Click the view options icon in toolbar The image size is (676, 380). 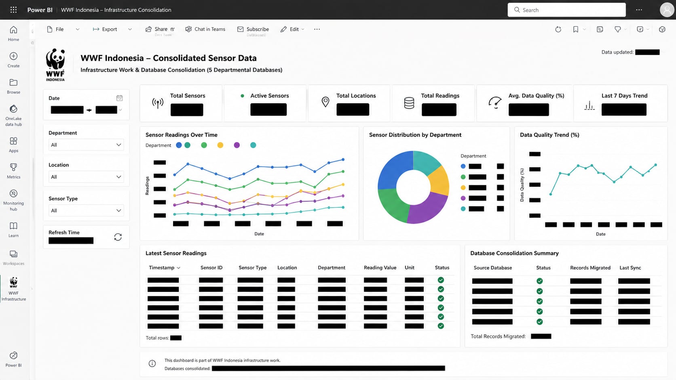point(600,29)
